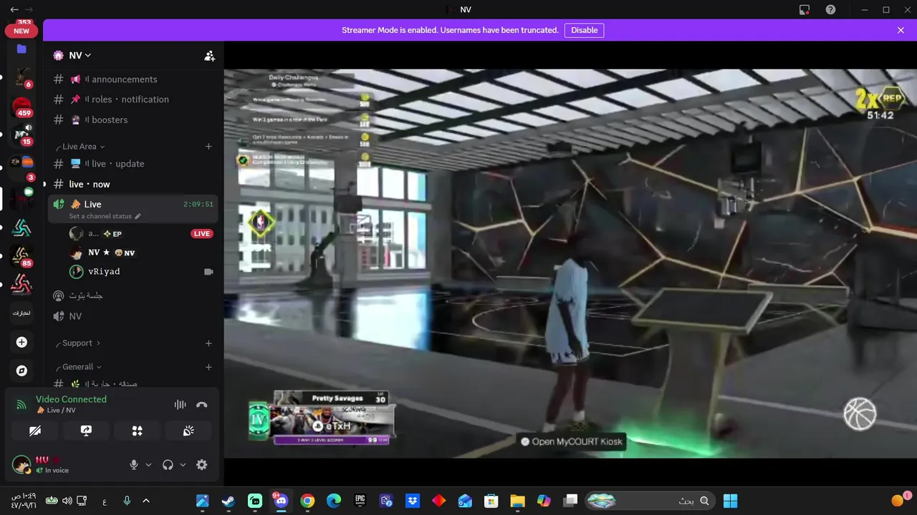Click the red LIVE badge on streaming user
The image size is (917, 515).
[x=201, y=234]
